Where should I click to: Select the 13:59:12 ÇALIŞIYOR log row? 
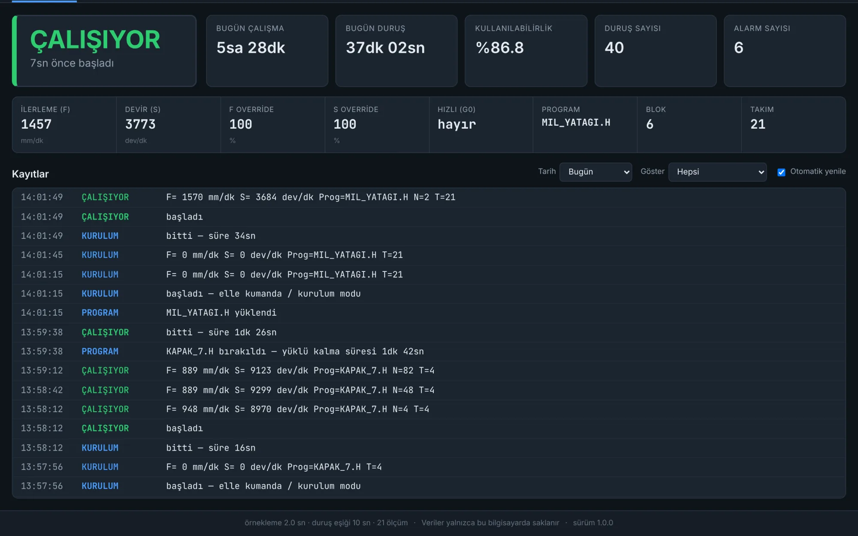[x=429, y=370]
